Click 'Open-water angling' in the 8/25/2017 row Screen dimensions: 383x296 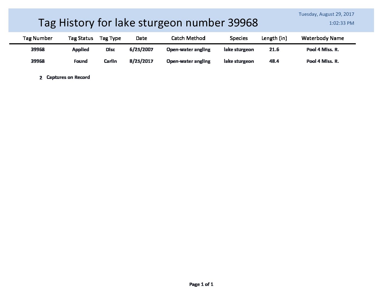[x=188, y=61]
